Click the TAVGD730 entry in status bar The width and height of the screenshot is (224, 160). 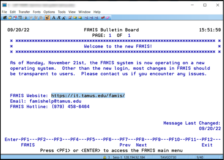tap(168, 157)
